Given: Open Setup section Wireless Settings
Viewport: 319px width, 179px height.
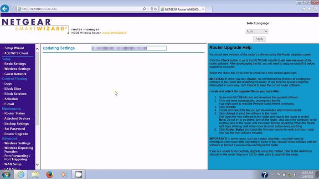Looking at the screenshot, I should tap(17, 69).
